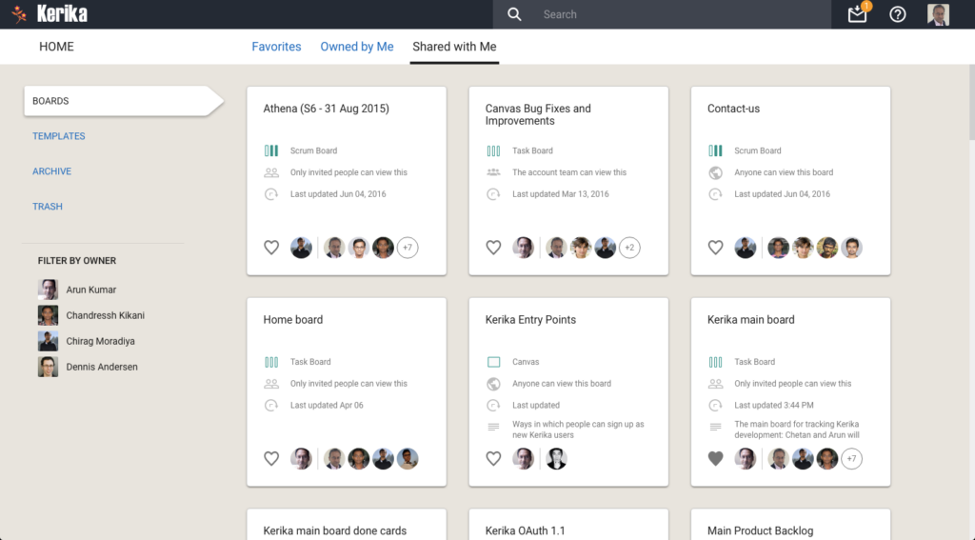Click Task Board icon on Canvas Bug Fixes card
This screenshot has width=975, height=540.
coord(493,150)
